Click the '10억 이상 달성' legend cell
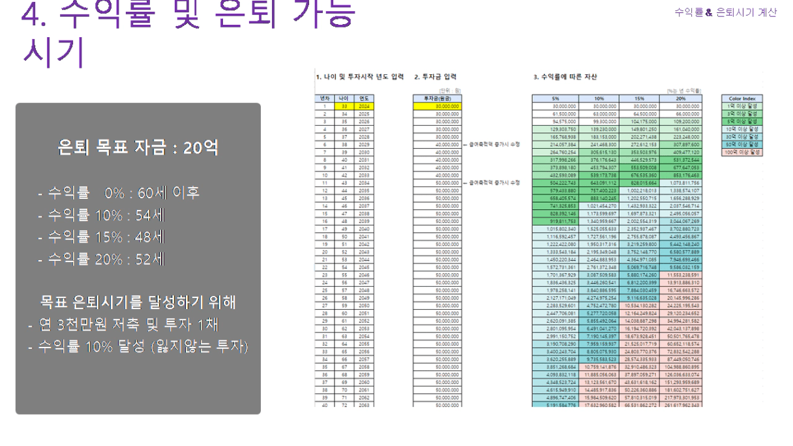793x446 pixels. point(743,128)
